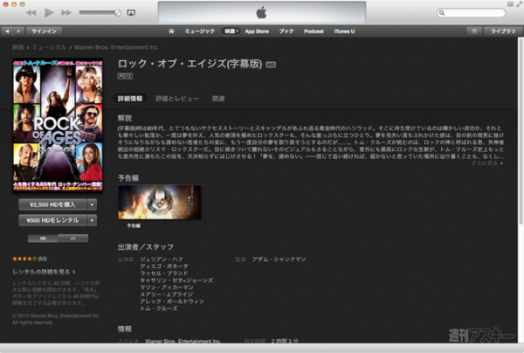524x353 pixels.
Task: Click cast member ジュリアン・ハフ
Action: 162,259
